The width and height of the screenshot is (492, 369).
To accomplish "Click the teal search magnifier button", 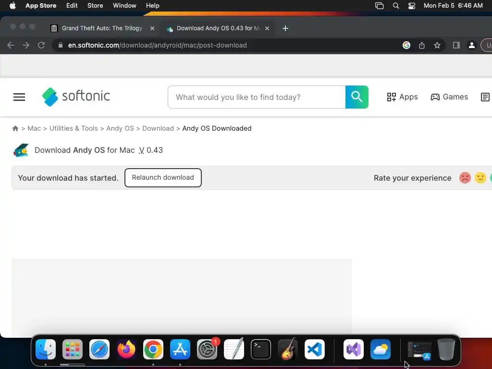I will 357,97.
